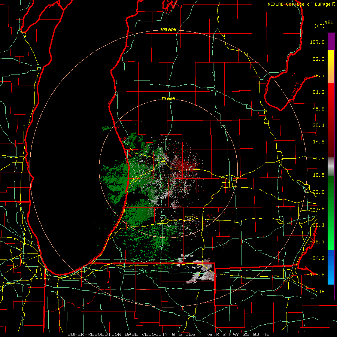Click the VEL legend title
Viewport: 337px width, 337px height.
coord(329,22)
